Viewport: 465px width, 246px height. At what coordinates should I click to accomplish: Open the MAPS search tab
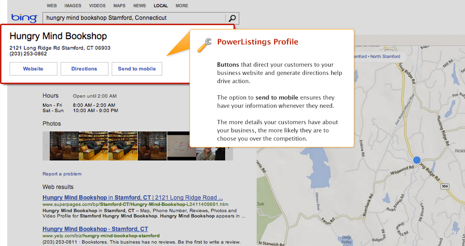pyautogui.click(x=119, y=6)
